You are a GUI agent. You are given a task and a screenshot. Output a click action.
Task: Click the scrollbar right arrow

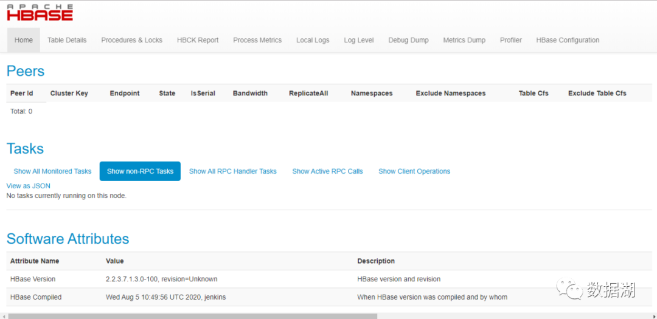click(x=653, y=316)
